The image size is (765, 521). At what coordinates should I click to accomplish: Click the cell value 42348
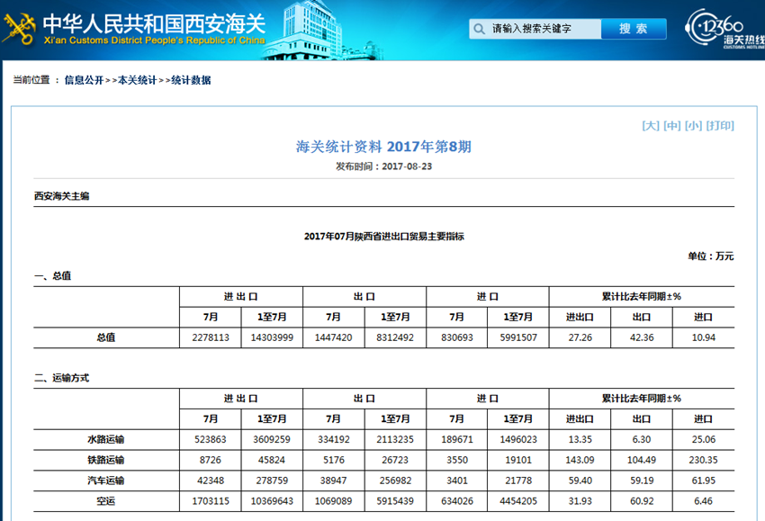tap(211, 481)
